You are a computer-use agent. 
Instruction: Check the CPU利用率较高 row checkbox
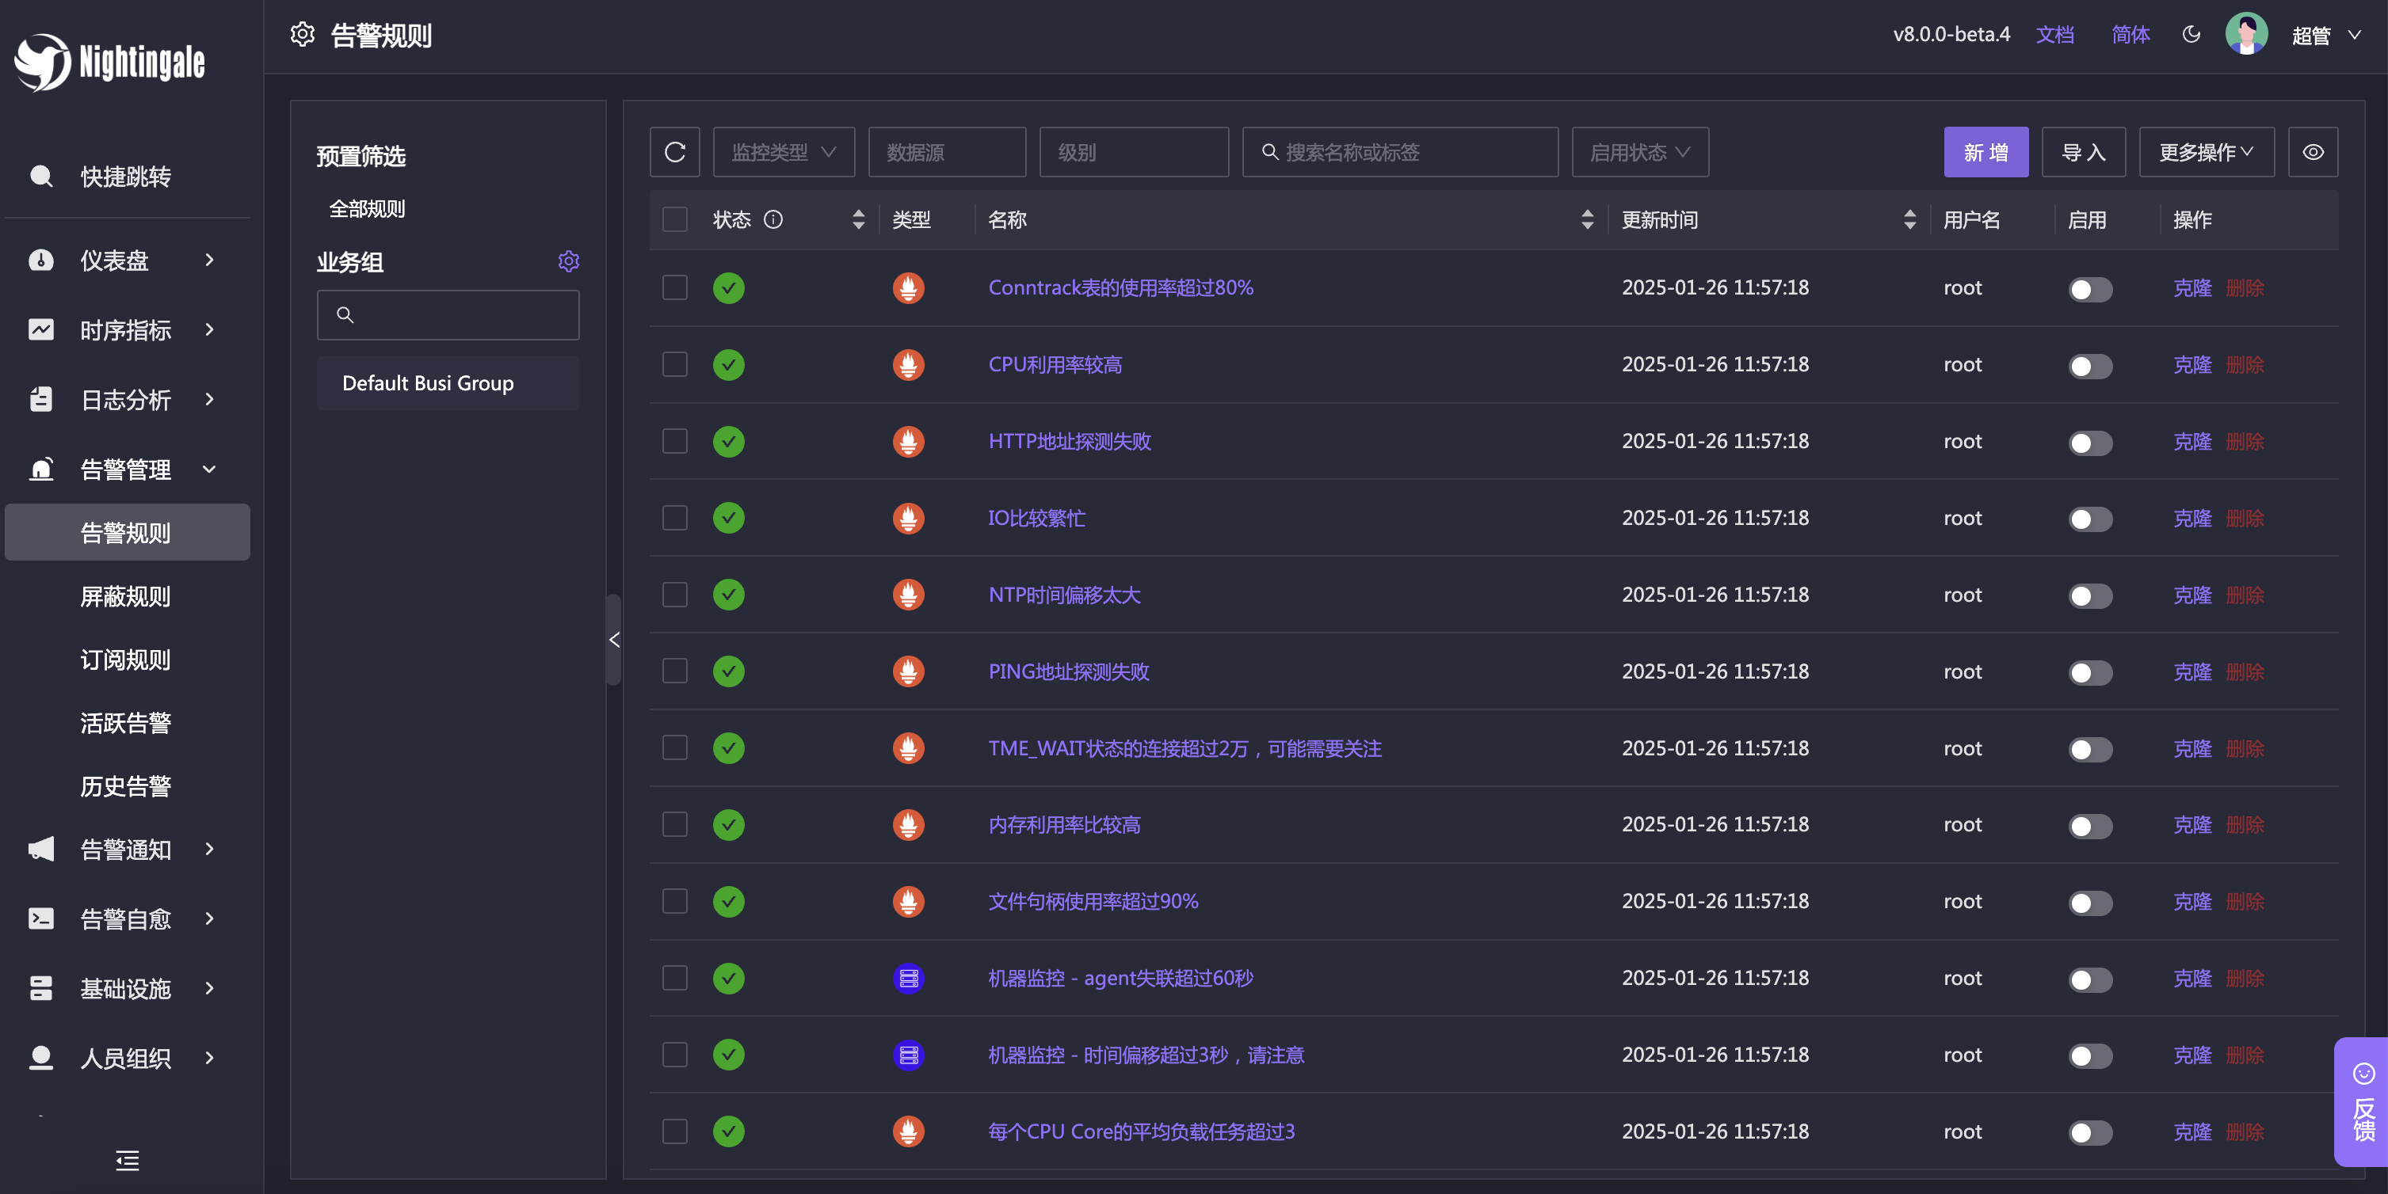click(675, 364)
